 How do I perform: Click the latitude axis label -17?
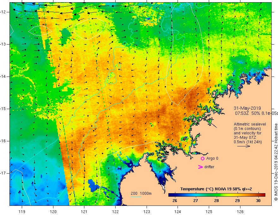click(3, 173)
